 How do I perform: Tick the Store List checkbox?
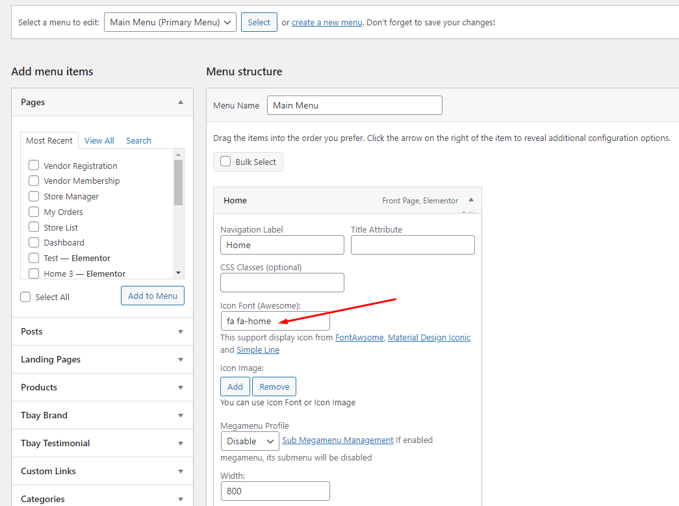point(34,227)
